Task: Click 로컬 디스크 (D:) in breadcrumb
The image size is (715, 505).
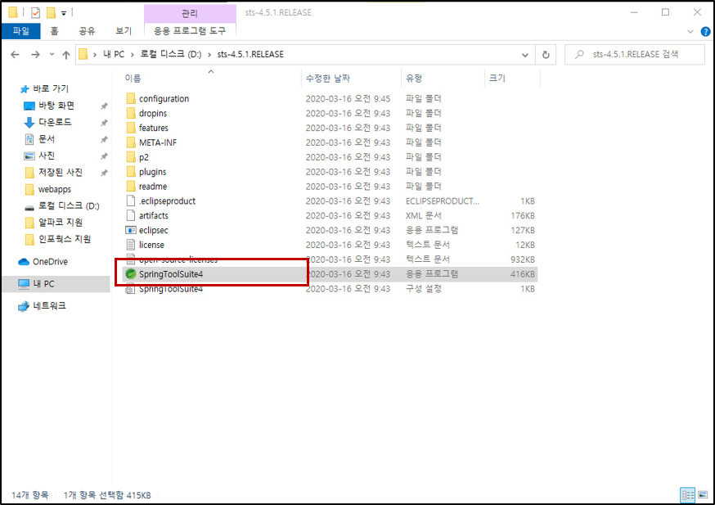Action: pyautogui.click(x=170, y=55)
